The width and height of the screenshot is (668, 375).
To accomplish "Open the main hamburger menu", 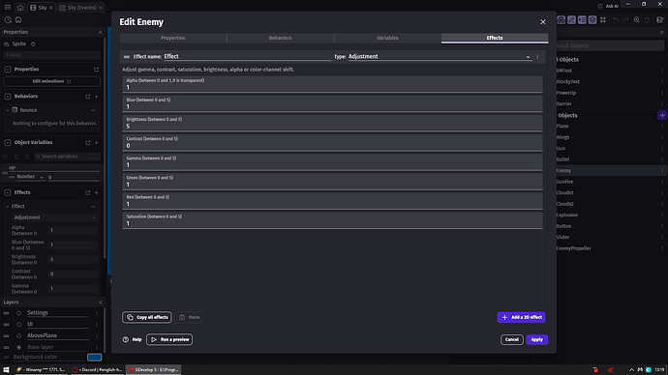I will pos(8,7).
